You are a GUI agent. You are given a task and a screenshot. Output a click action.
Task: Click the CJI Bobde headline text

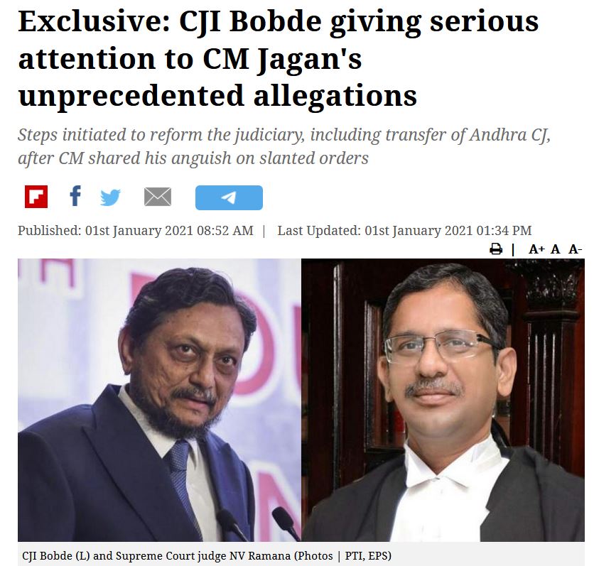[x=279, y=59]
